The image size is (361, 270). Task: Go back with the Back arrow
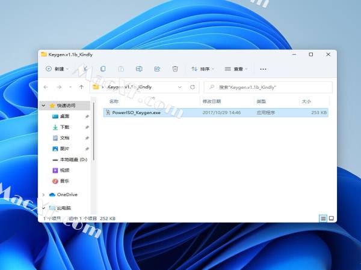(x=46, y=87)
